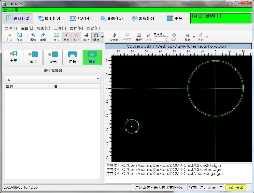Click the 退出登录 logout button
254x193 pixels.
tap(235, 188)
